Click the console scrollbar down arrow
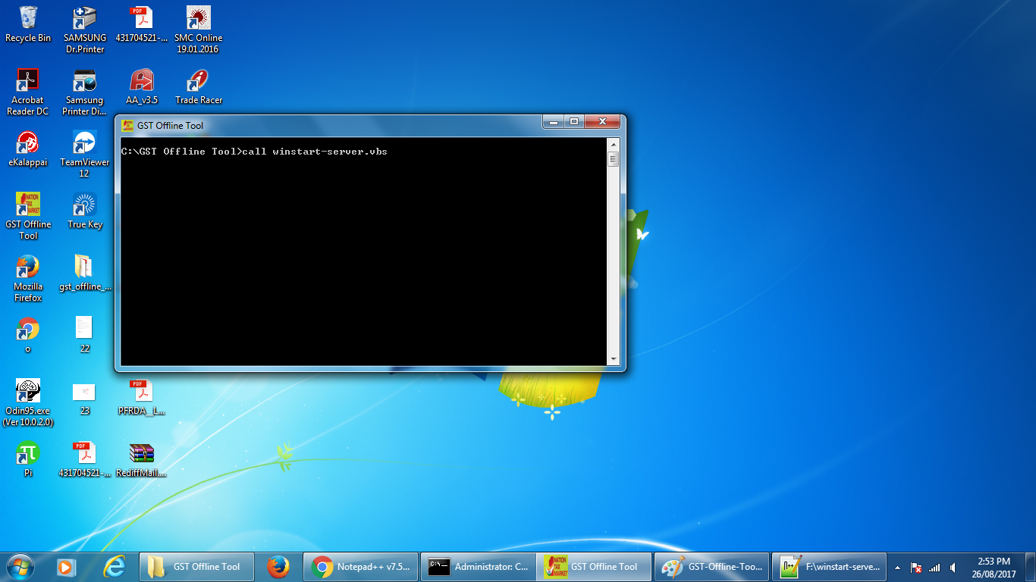 [613, 359]
